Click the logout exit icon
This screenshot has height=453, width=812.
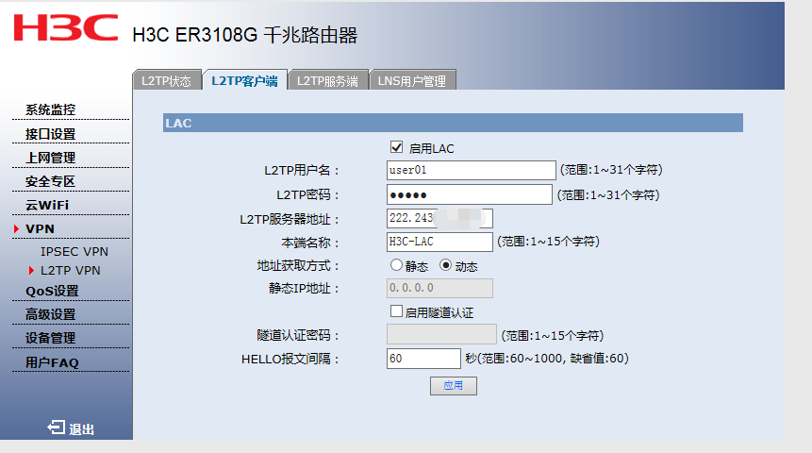click(x=56, y=428)
